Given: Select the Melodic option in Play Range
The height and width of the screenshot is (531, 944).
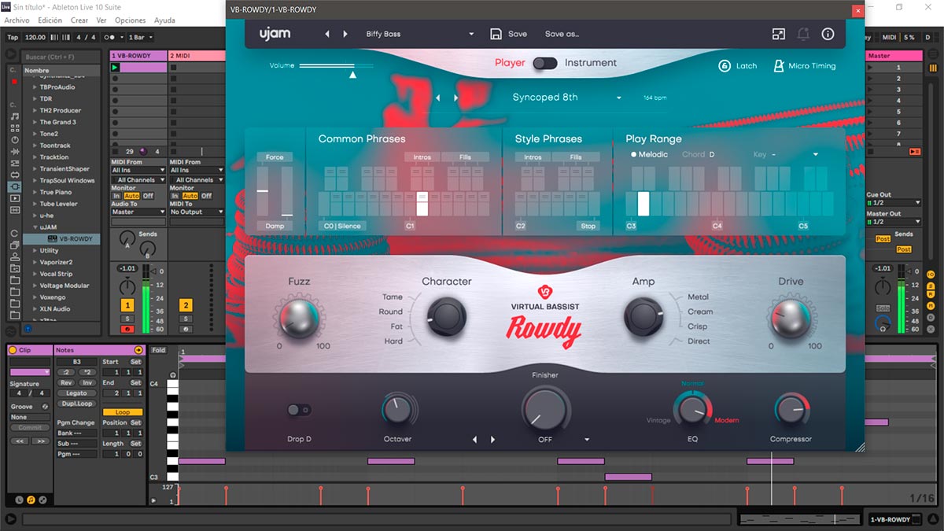Looking at the screenshot, I should pyautogui.click(x=649, y=155).
